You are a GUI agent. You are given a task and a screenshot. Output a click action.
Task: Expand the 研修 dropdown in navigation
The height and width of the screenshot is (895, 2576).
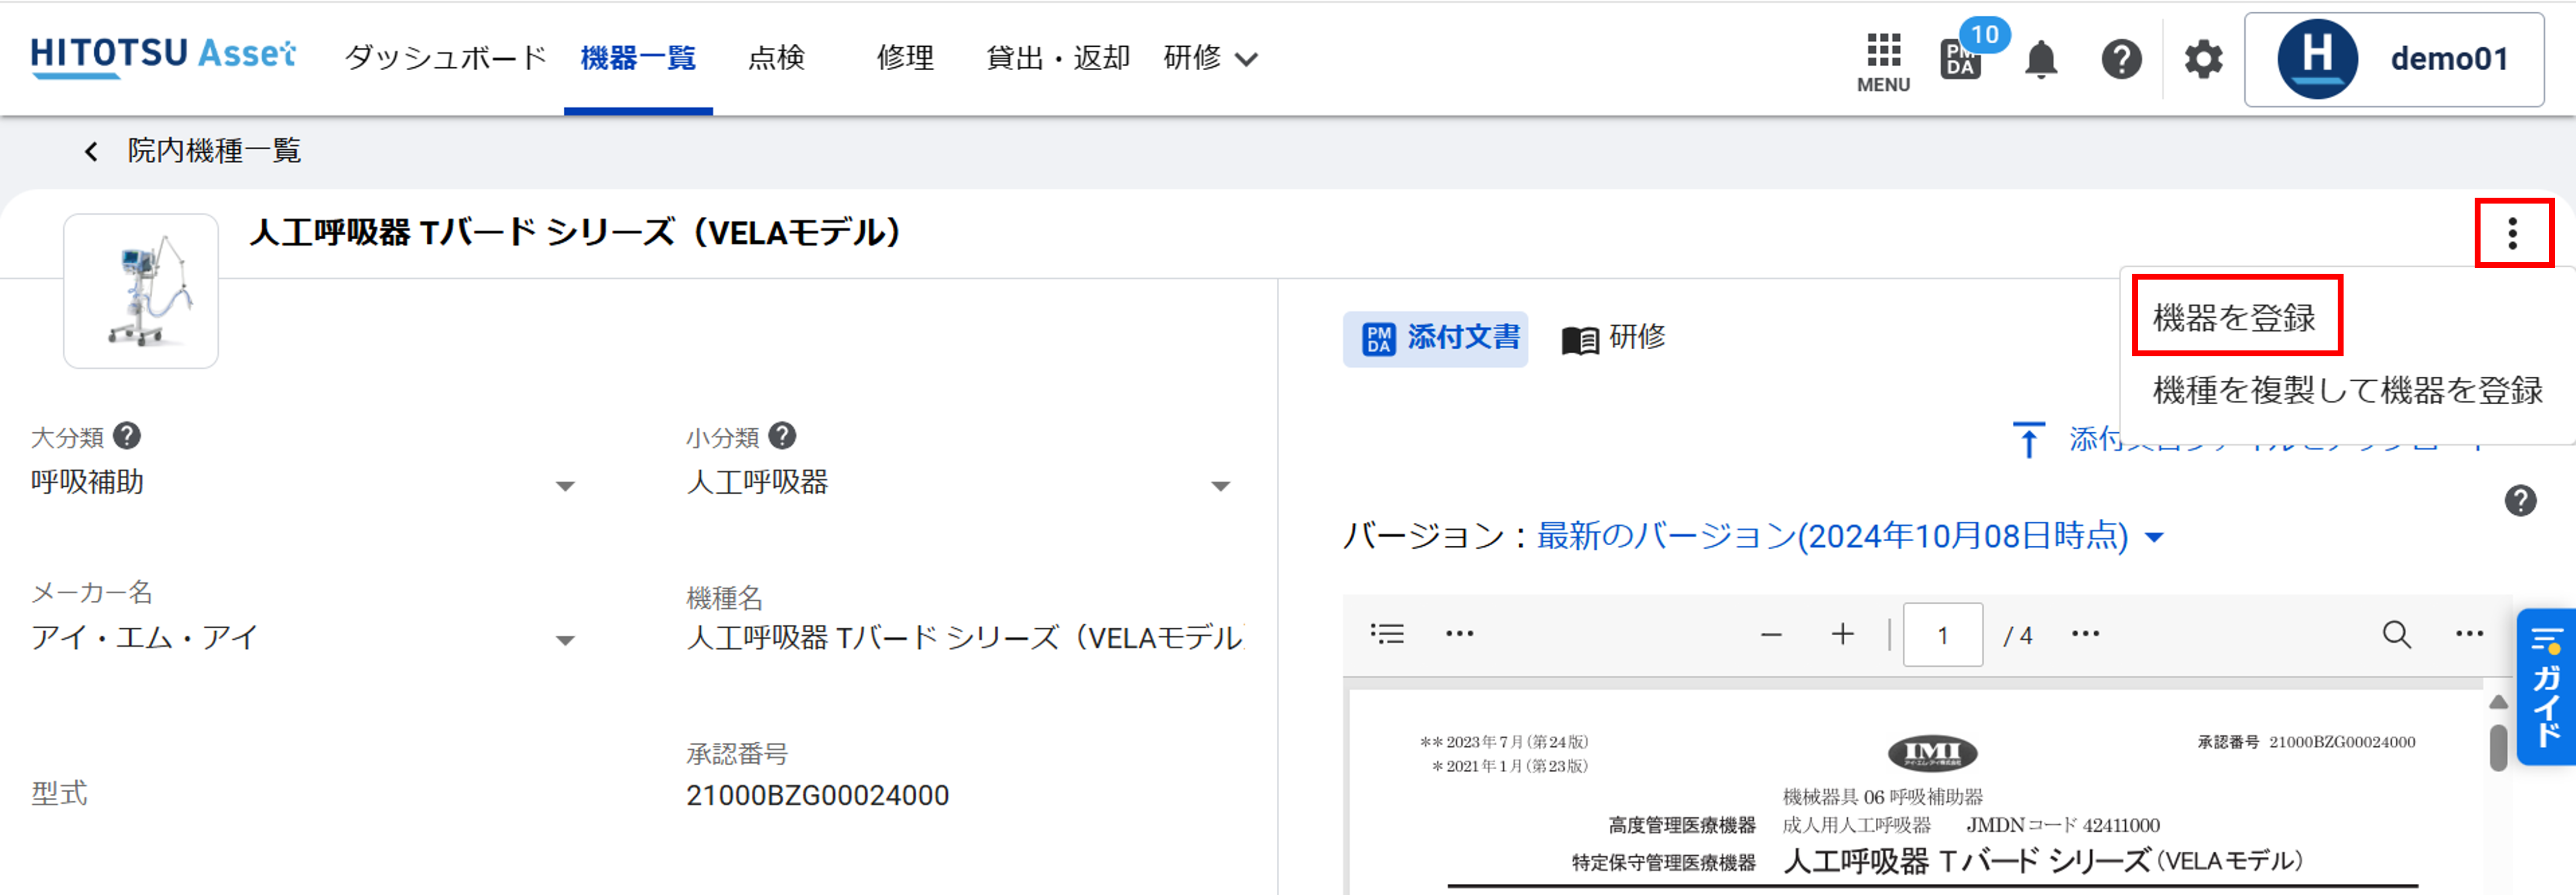click(x=1210, y=58)
